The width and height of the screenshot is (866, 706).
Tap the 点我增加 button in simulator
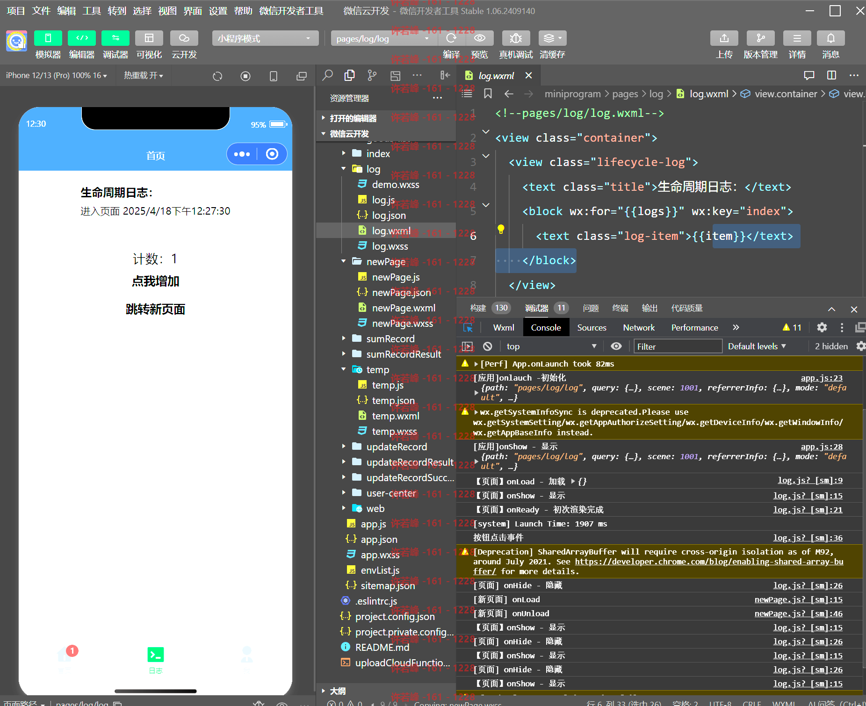click(x=156, y=281)
